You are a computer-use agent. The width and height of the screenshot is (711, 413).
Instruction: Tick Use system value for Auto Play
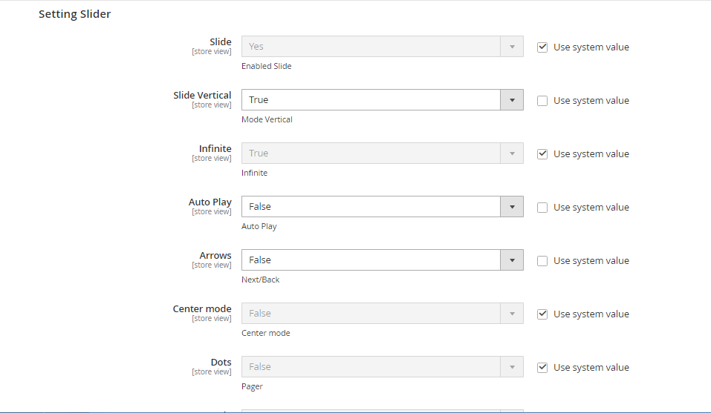point(542,208)
